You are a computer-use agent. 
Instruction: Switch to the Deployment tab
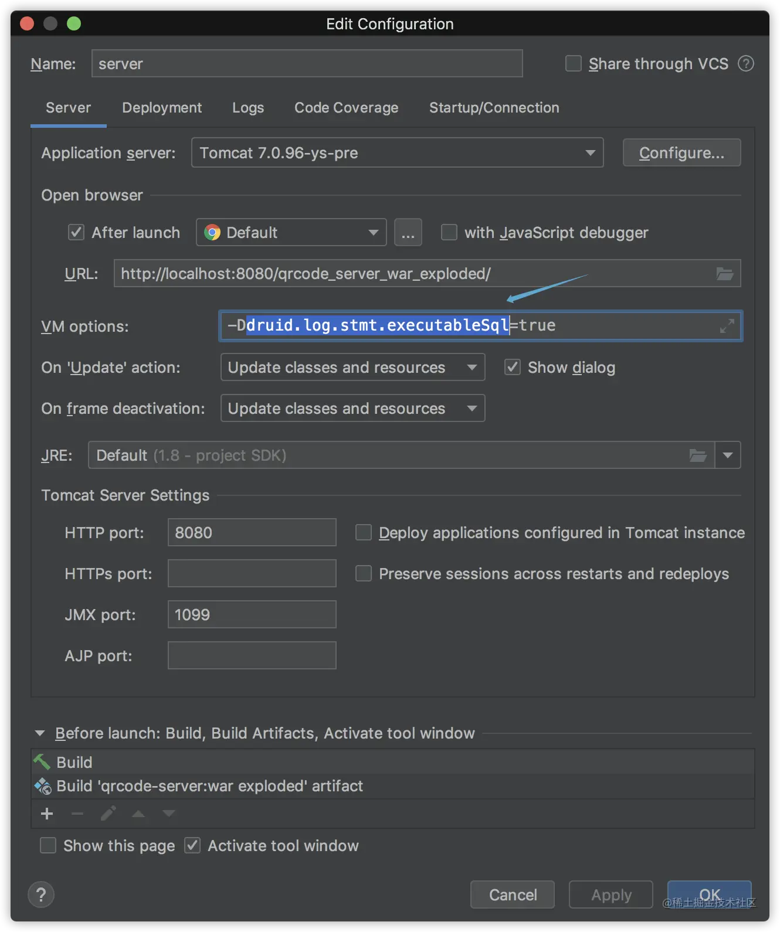click(162, 108)
